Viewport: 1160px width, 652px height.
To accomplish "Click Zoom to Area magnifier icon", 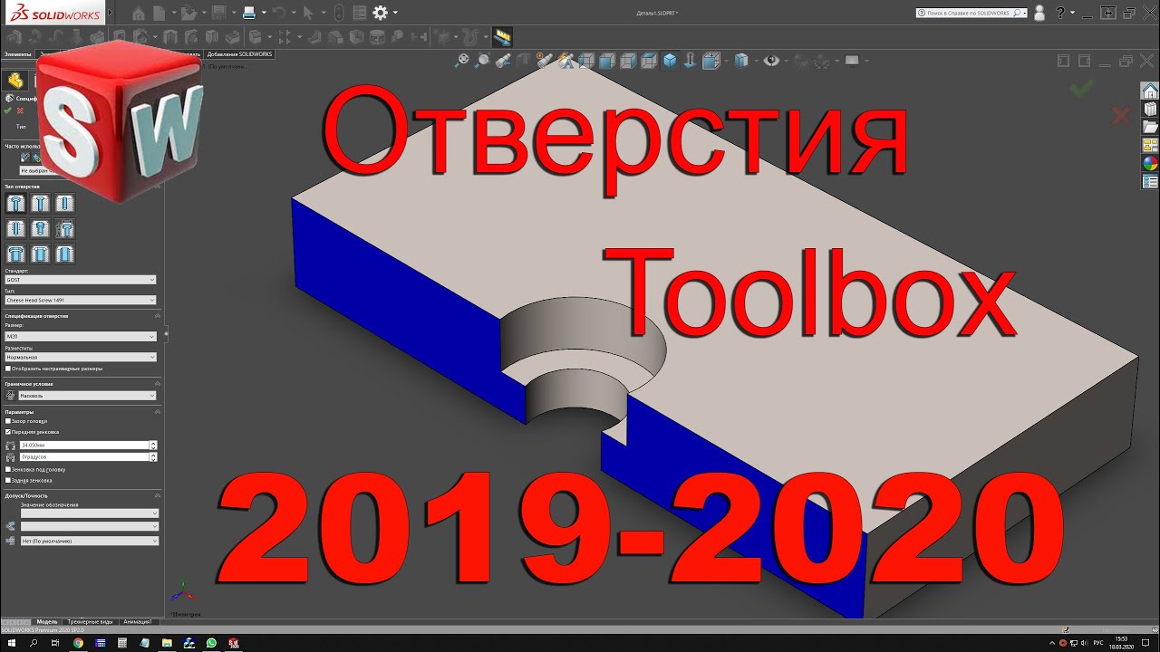I will click(x=482, y=61).
